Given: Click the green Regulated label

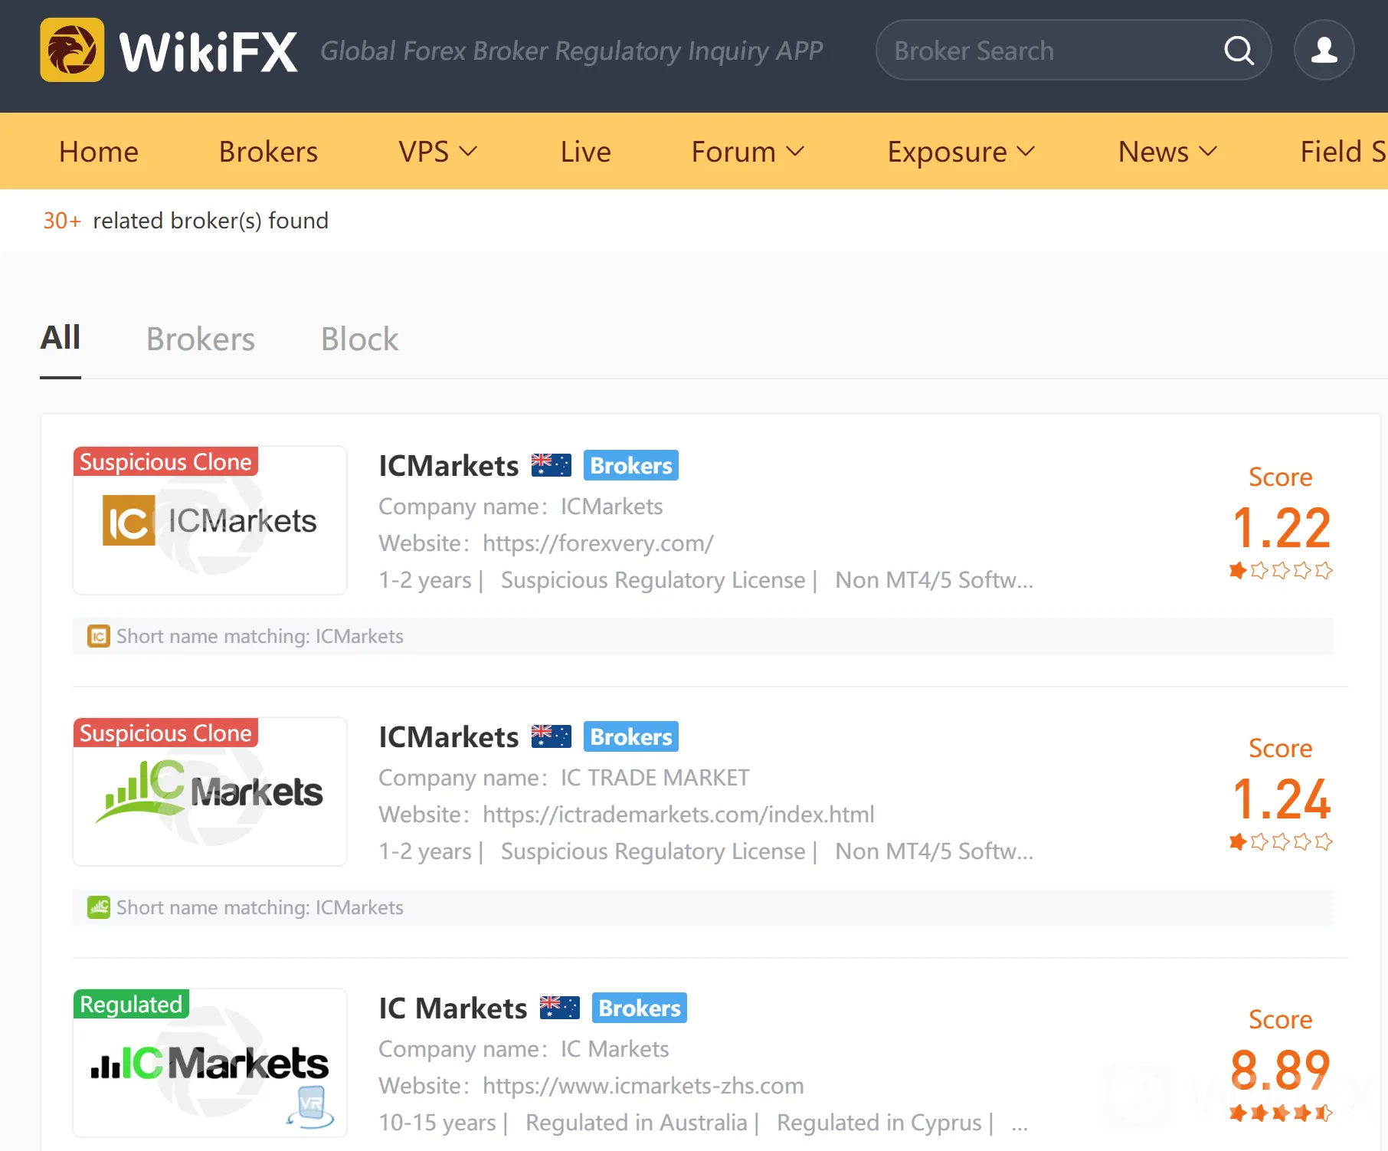Looking at the screenshot, I should click(x=131, y=1004).
